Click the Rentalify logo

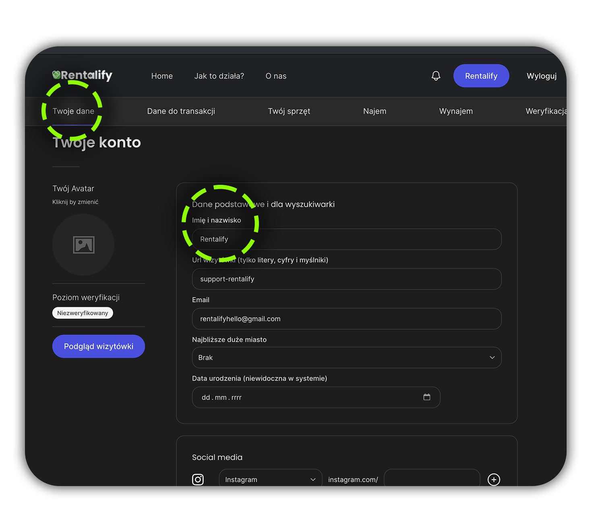click(83, 75)
